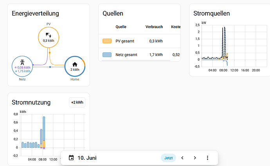The width and height of the screenshot is (270, 166).
Task: Click the solar panel PV icon
Action: [49, 35]
